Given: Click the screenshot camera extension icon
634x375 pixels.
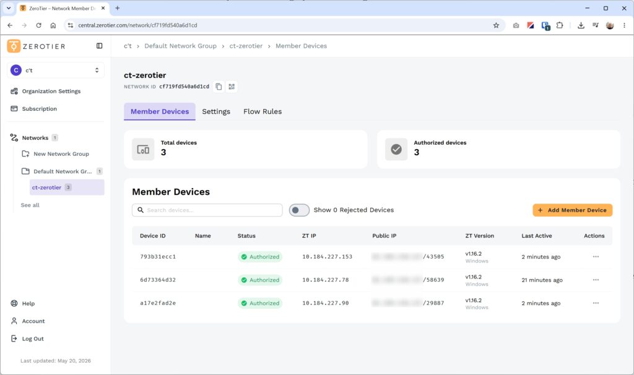Looking at the screenshot, I should (516, 25).
